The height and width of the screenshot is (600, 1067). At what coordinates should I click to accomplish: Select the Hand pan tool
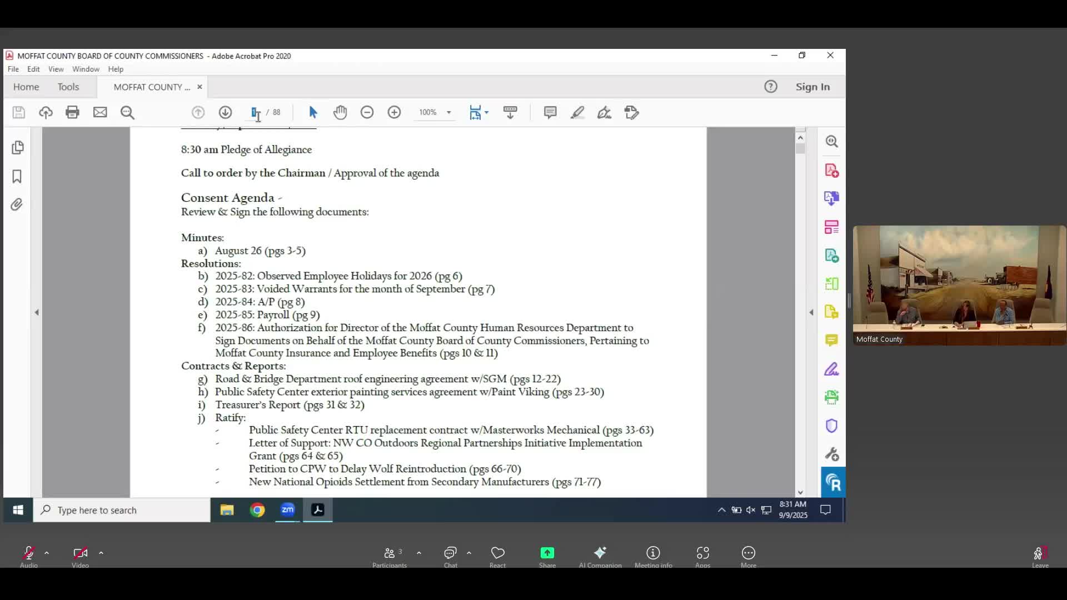(x=340, y=112)
